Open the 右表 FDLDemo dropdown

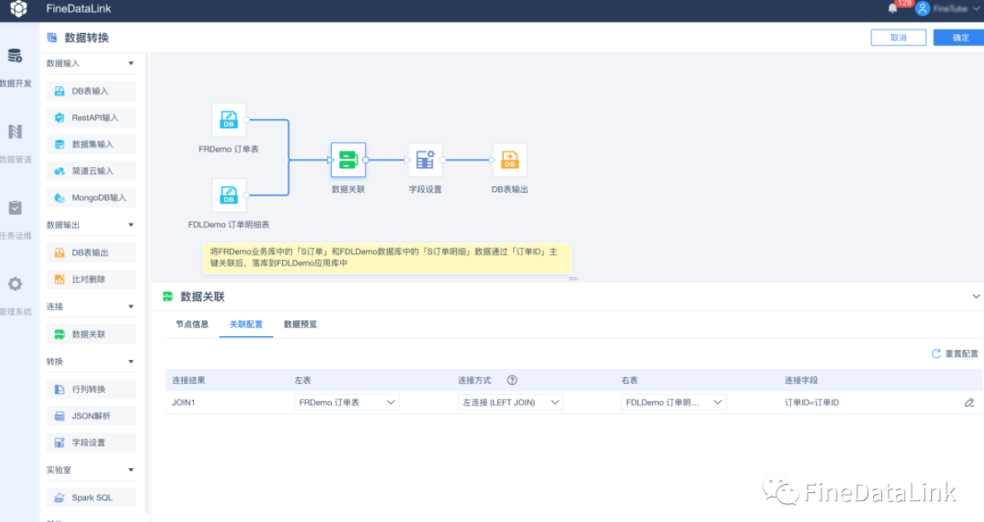point(674,402)
